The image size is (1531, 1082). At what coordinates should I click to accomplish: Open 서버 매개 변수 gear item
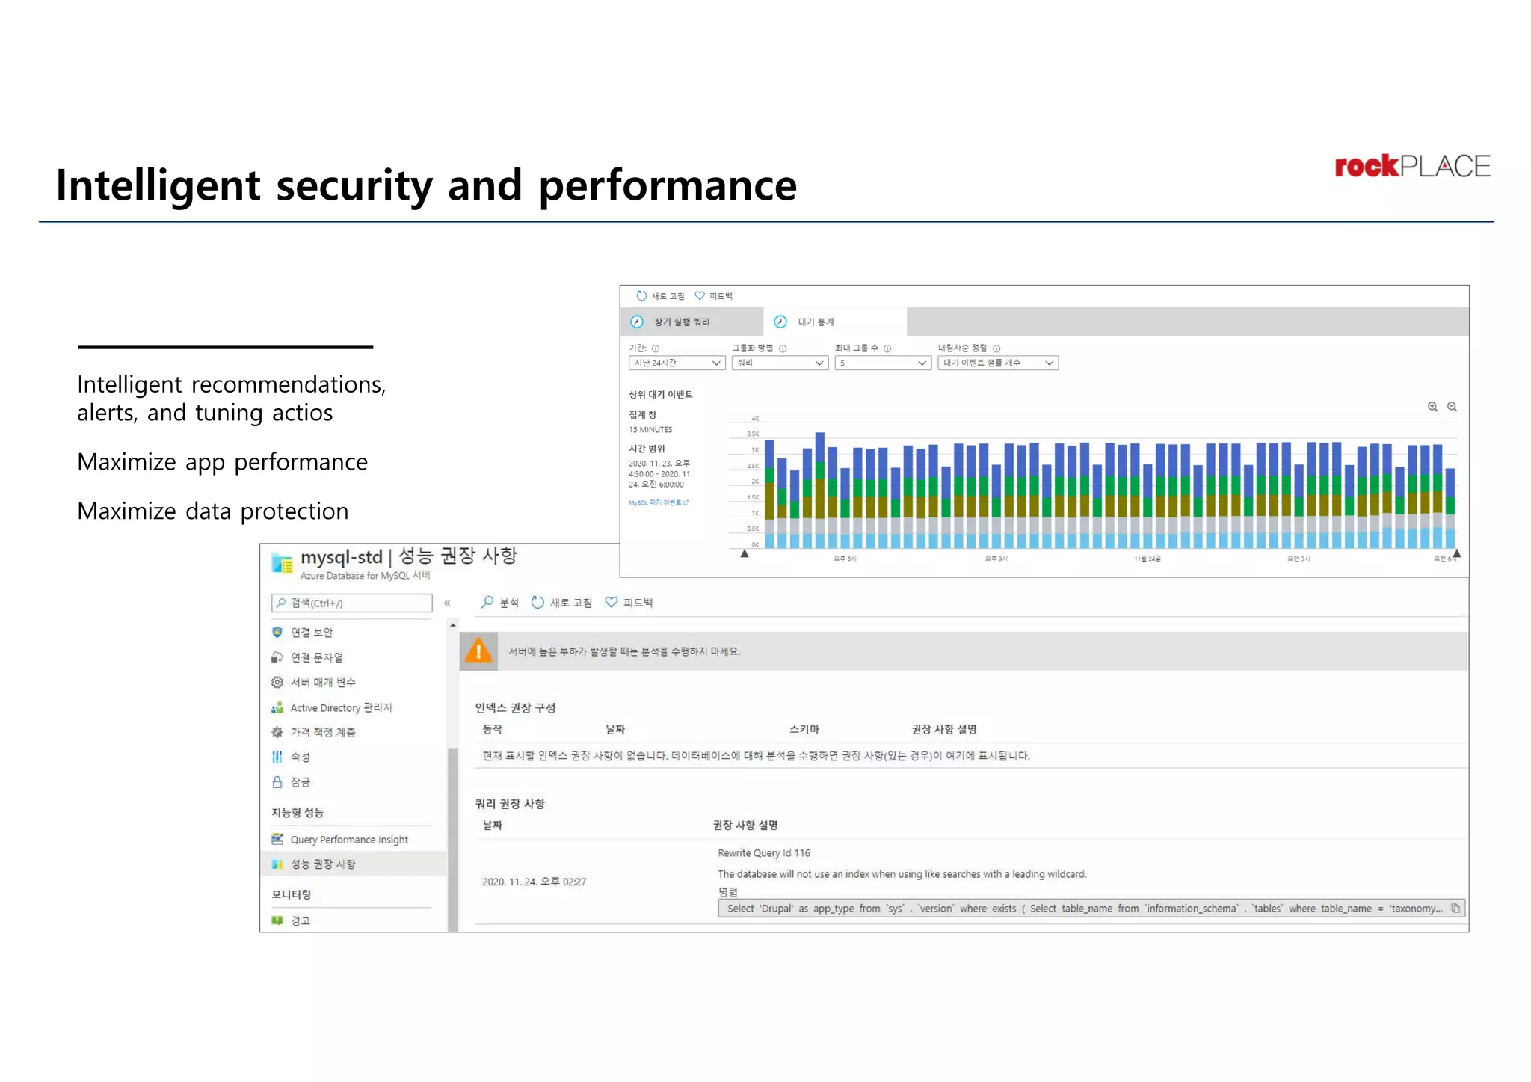click(x=322, y=683)
